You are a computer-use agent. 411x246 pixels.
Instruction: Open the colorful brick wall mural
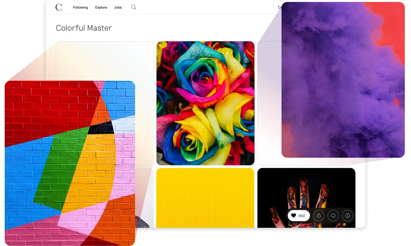(70, 162)
